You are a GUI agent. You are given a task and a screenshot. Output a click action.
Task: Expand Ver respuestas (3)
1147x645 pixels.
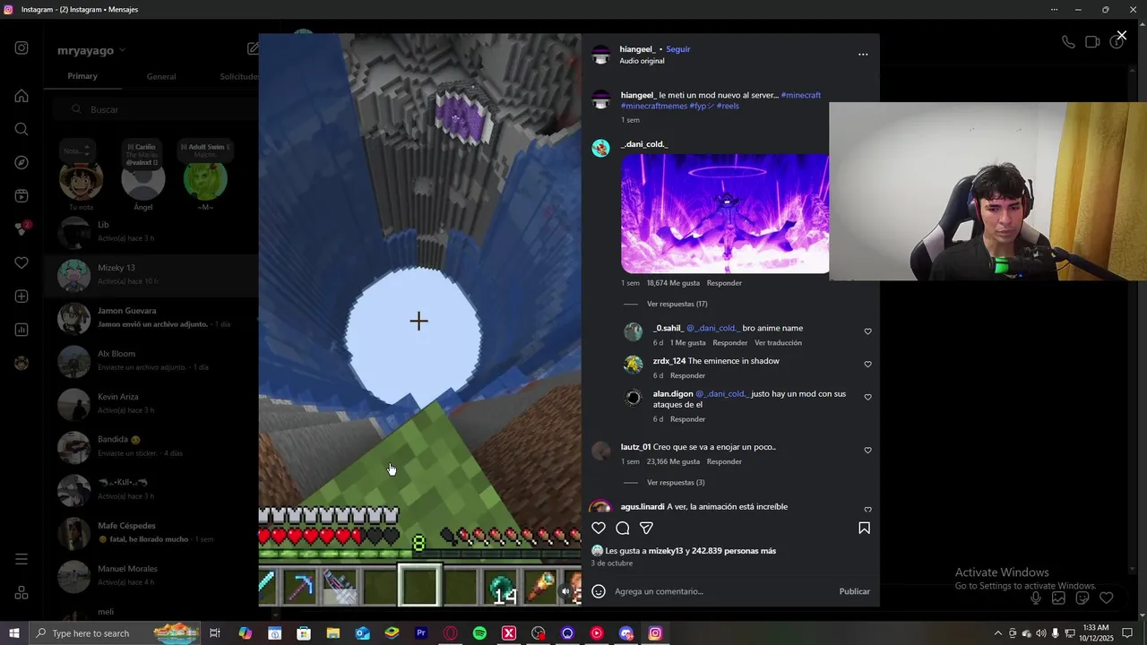[676, 483]
